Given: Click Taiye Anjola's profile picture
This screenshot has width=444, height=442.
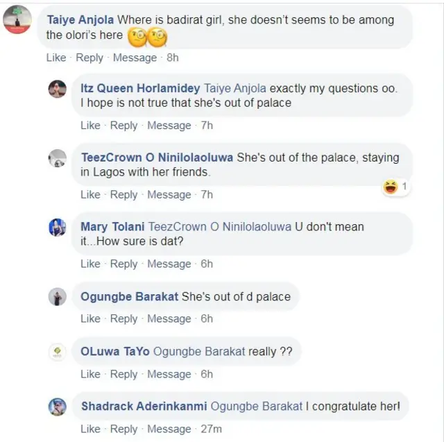Looking at the screenshot, I should tap(17, 19).
